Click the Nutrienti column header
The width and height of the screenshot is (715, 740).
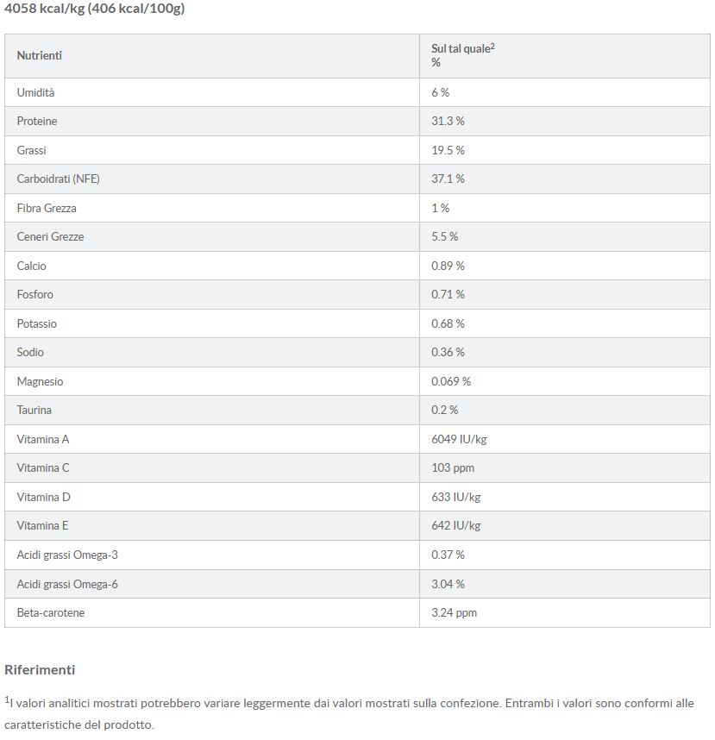[40, 56]
